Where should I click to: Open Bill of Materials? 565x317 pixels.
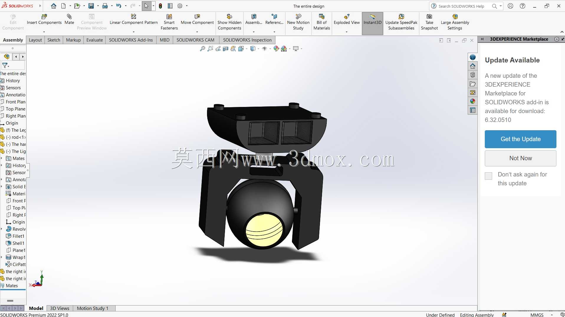pyautogui.click(x=322, y=22)
